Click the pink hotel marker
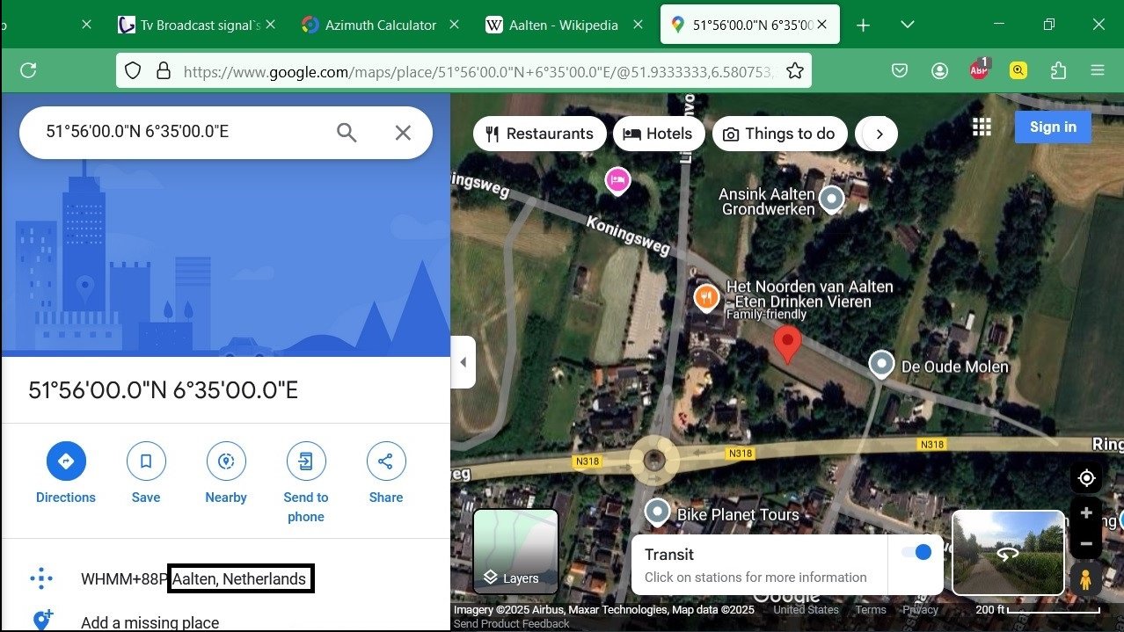1124x632 pixels. pos(617,180)
